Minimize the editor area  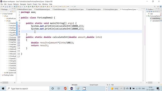pos(142,9)
